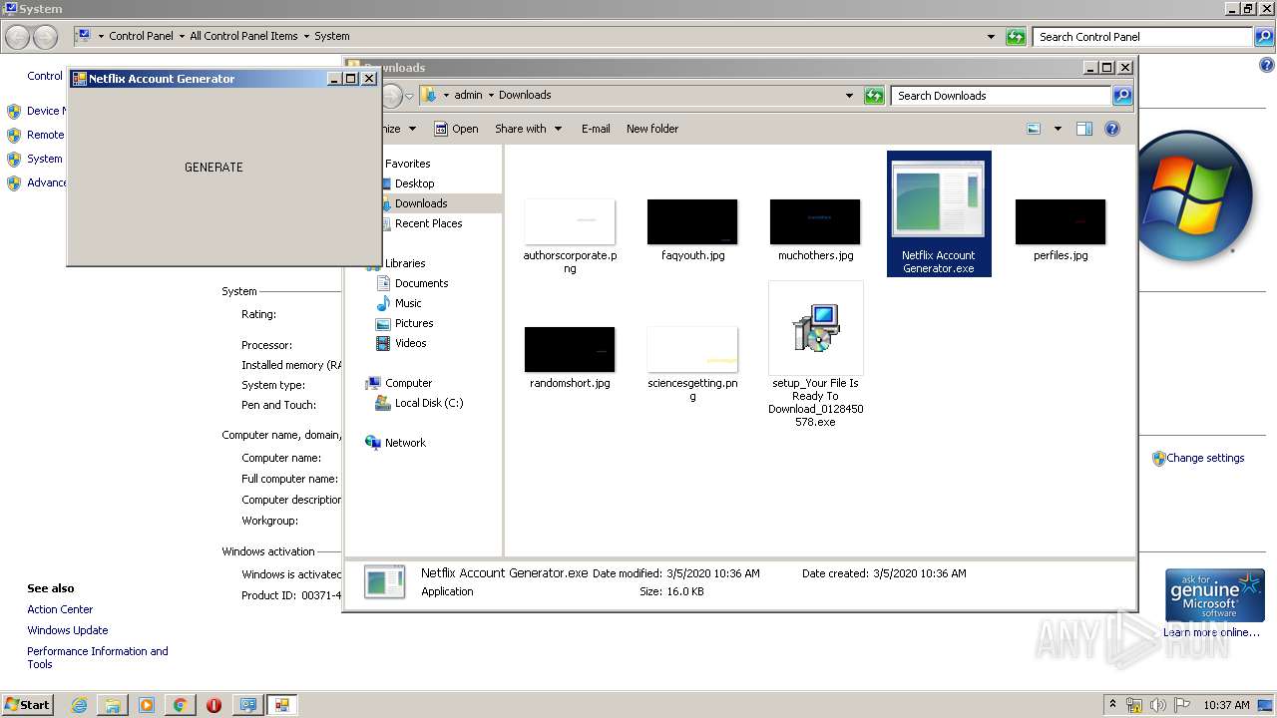Launch Windows Media Player from taskbar

tap(147, 705)
